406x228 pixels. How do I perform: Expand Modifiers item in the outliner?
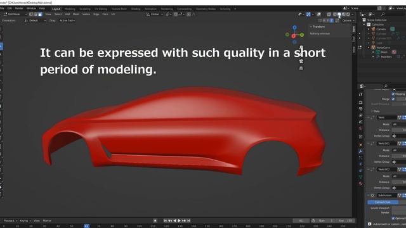[374, 57]
